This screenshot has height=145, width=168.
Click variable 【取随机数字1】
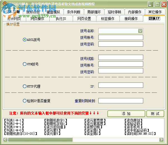click(x=56, y=121)
